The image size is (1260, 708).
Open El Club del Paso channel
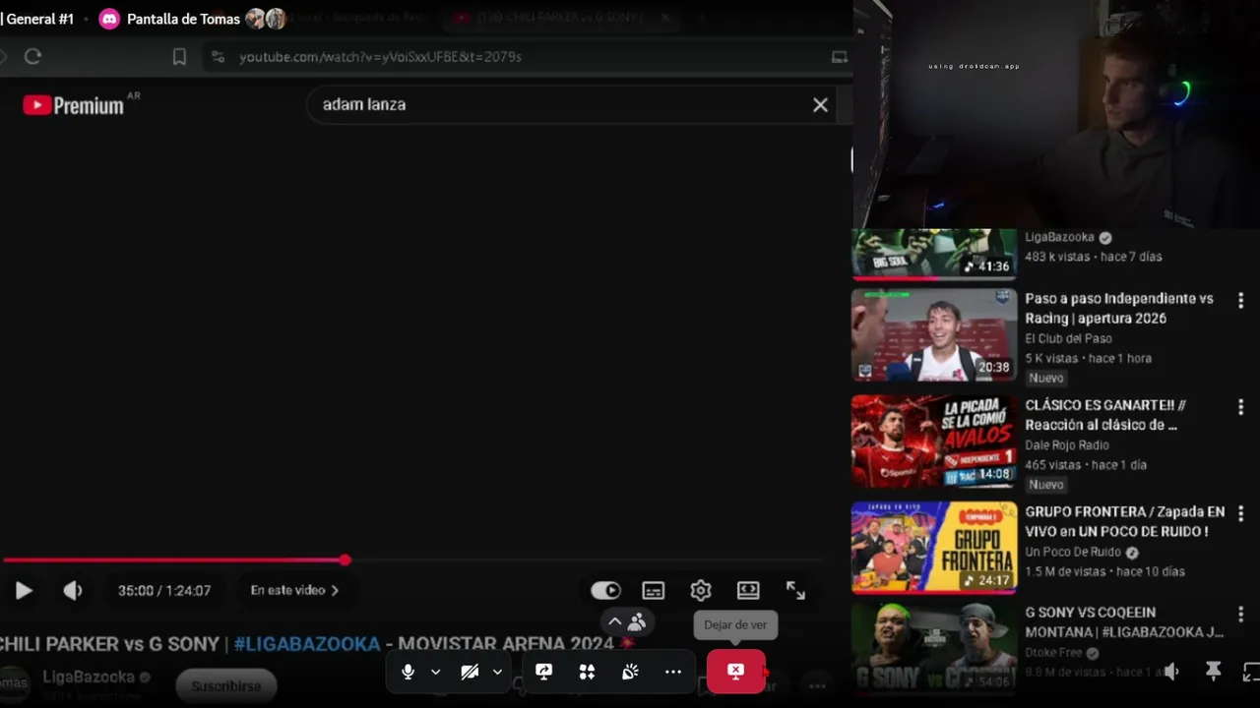click(x=1068, y=338)
